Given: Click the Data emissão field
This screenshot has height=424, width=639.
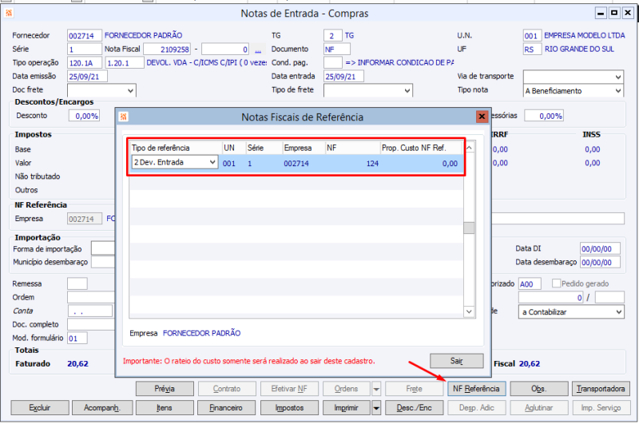Looking at the screenshot, I should pyautogui.click(x=87, y=77).
